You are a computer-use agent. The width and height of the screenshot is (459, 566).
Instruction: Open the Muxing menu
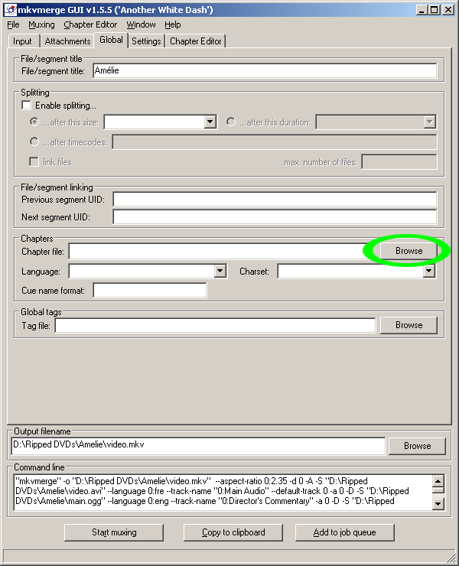pyautogui.click(x=41, y=24)
